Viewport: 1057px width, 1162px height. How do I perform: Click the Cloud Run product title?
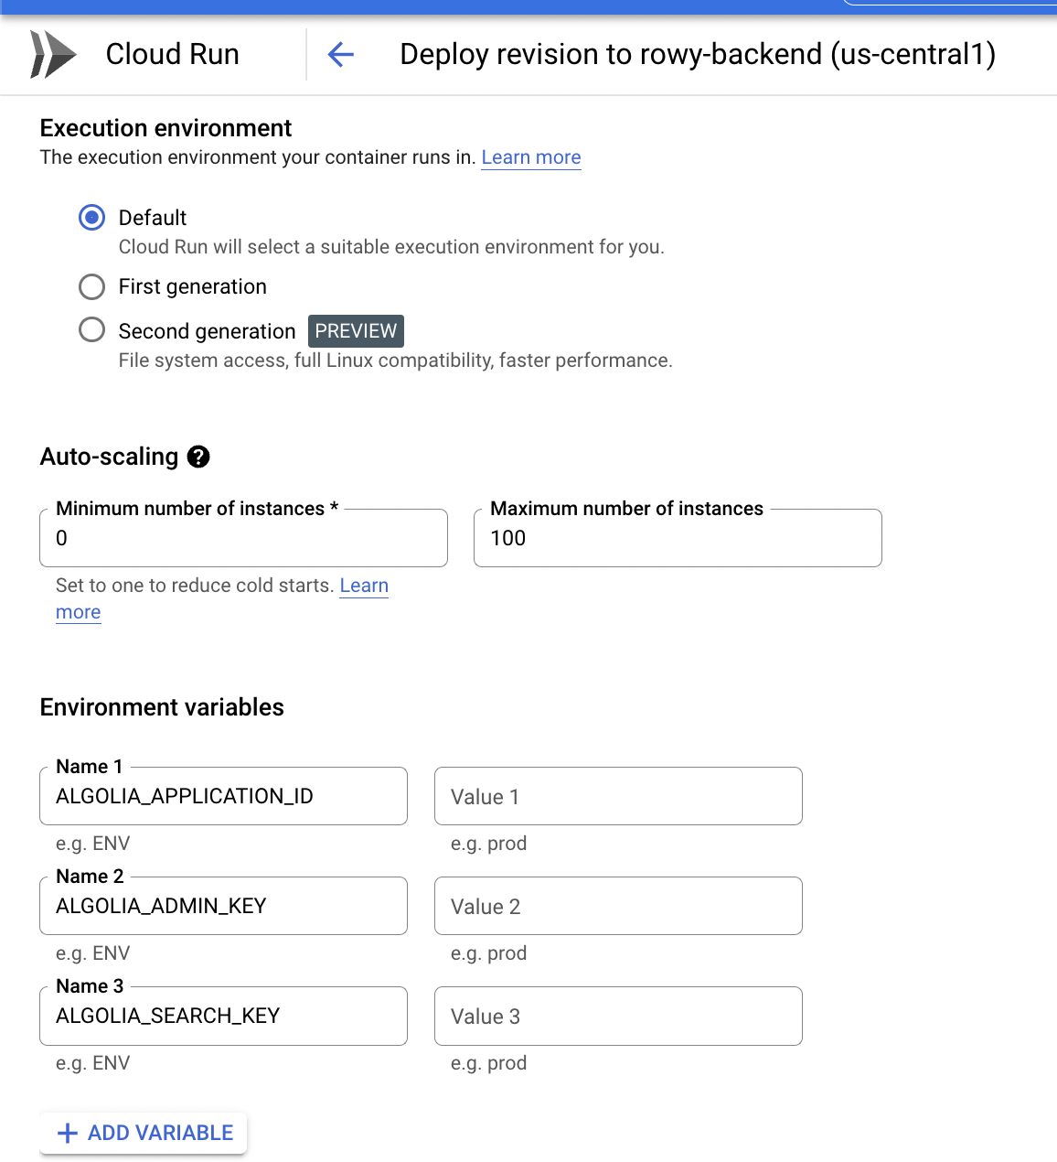click(172, 54)
